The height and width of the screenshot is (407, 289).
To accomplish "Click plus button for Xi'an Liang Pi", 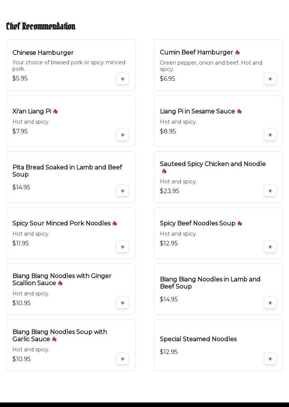I will 123,135.
